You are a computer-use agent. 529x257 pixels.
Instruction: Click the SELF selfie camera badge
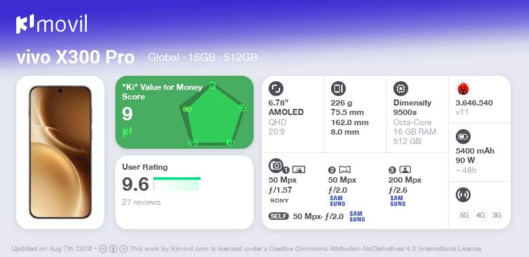click(x=279, y=216)
